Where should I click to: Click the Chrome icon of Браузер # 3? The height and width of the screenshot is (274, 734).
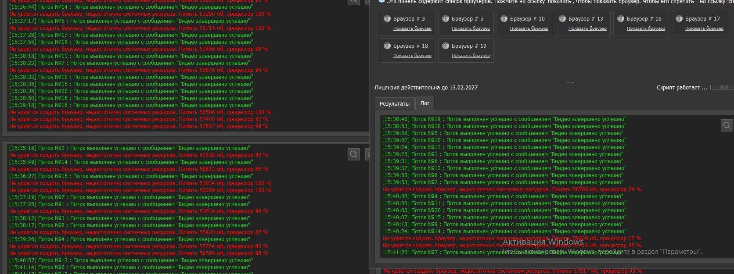(387, 19)
